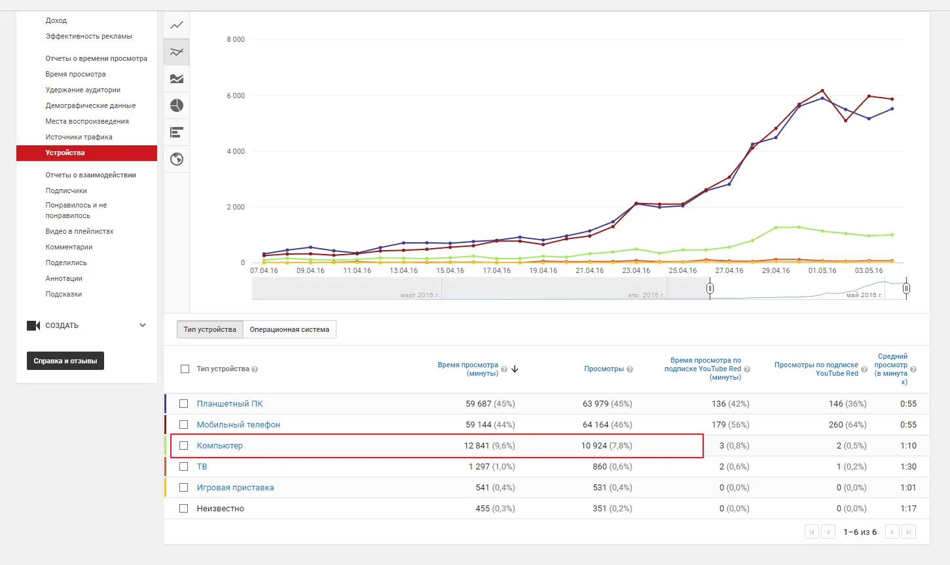Image resolution: width=950 pixels, height=565 pixels.
Task: Check the Компьютер row checkbox
Action: tap(184, 446)
